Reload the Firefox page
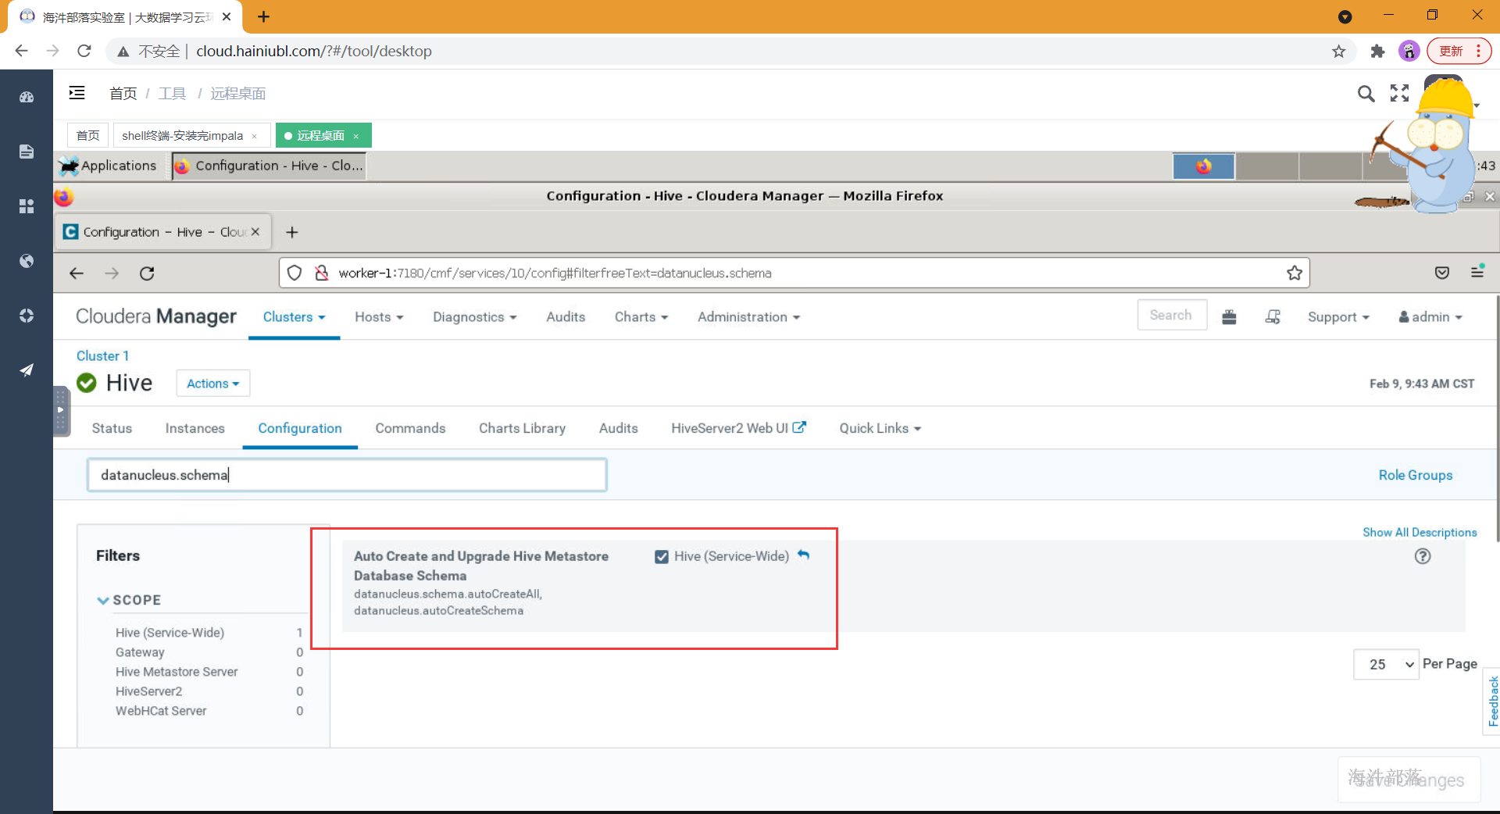Viewport: 1500px width, 814px height. tap(147, 273)
